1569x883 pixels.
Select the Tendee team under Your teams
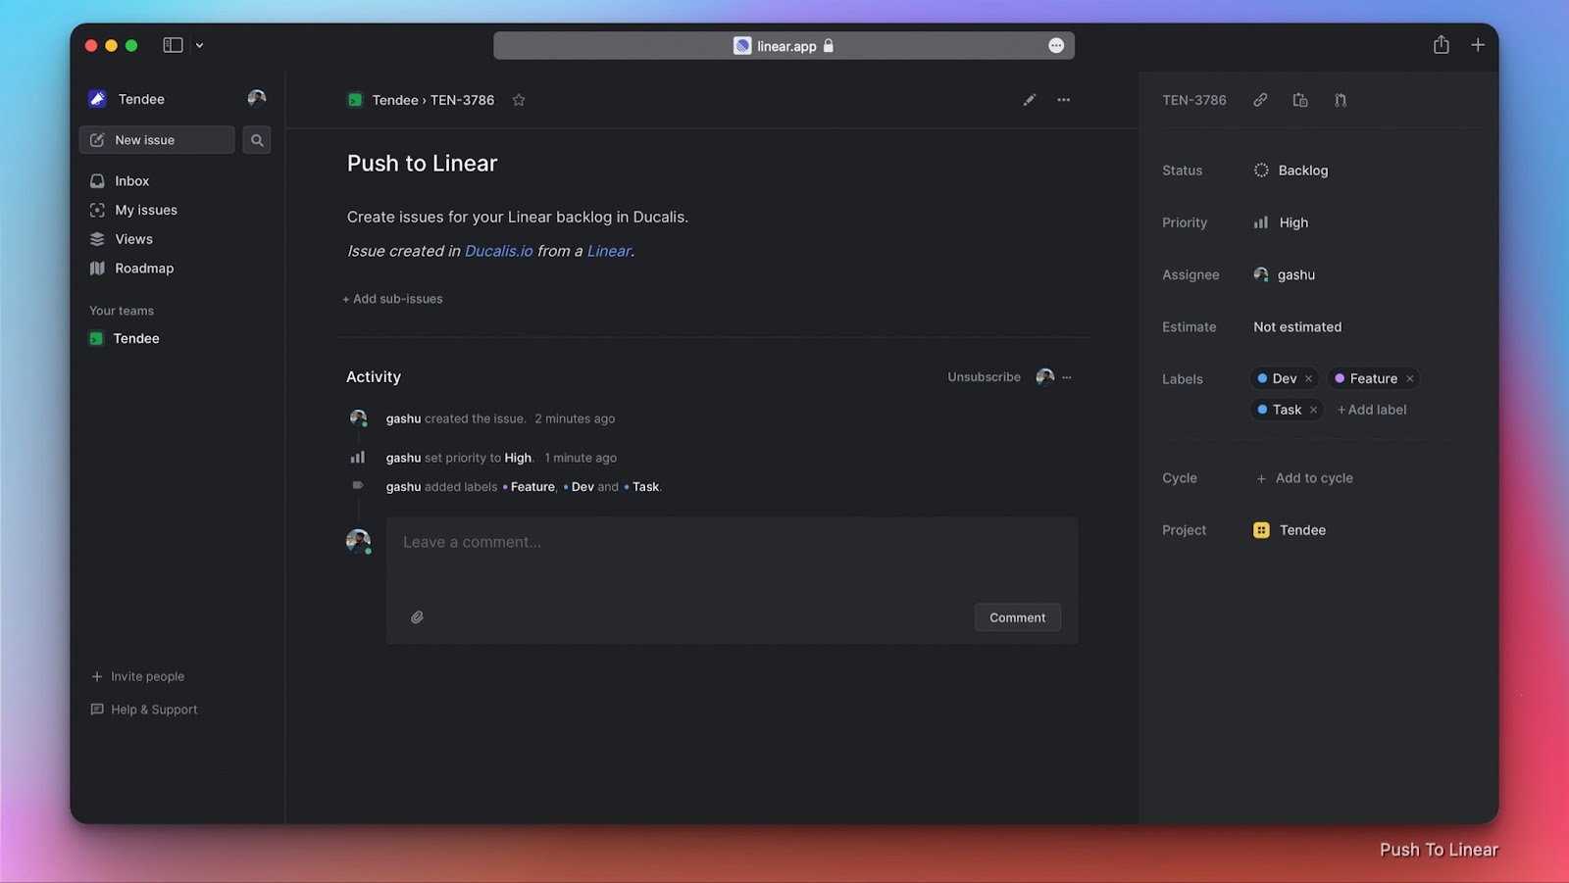135,338
